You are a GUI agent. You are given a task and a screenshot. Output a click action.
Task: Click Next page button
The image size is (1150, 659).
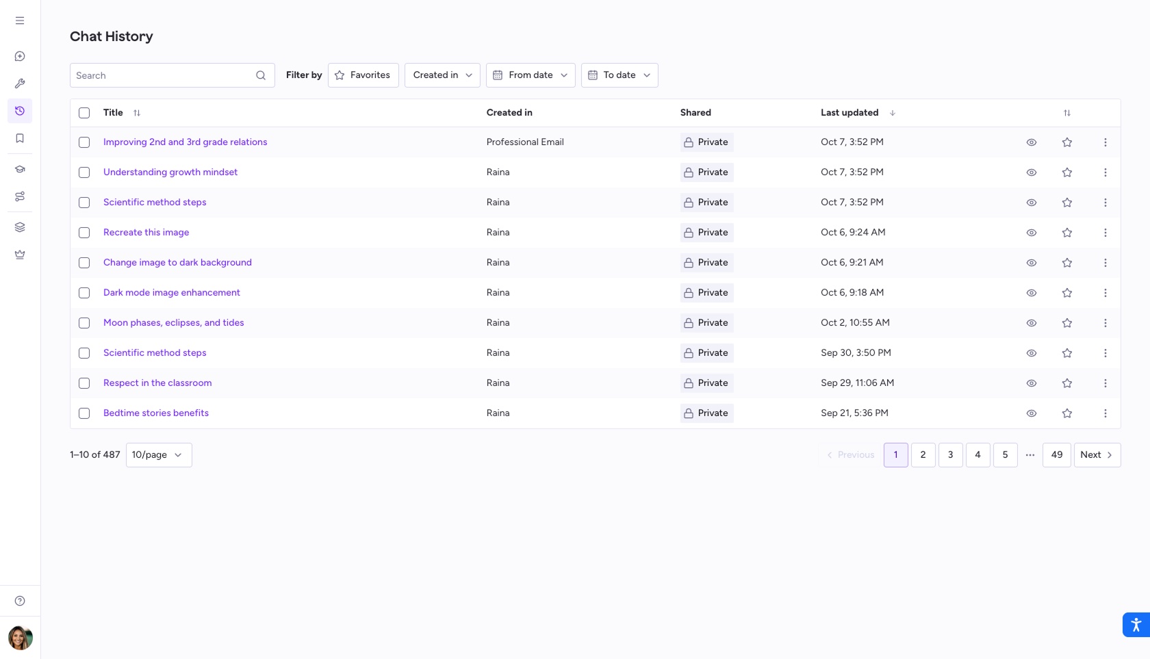(1097, 455)
